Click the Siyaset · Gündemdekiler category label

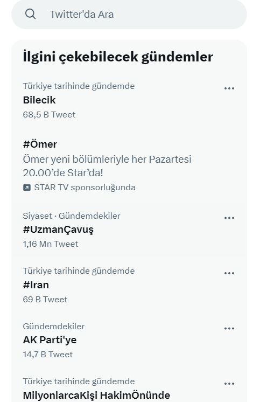72,216
